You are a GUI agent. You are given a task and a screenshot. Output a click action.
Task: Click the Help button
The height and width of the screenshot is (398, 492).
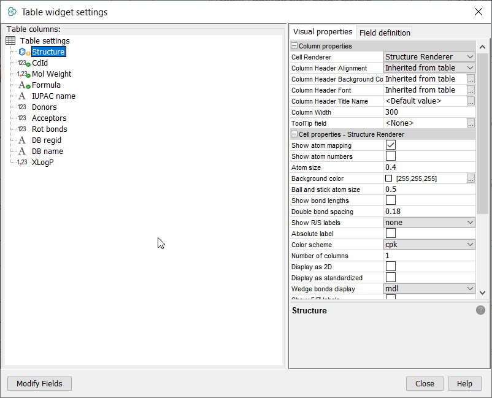(x=464, y=384)
